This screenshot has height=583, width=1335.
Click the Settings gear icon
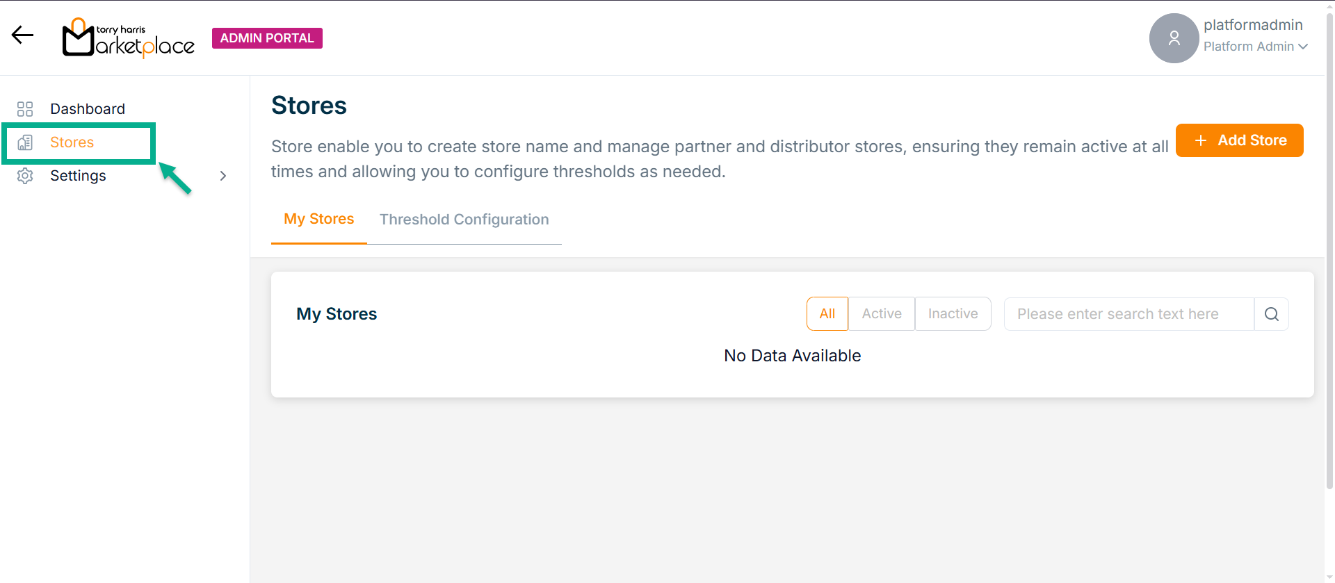point(25,176)
